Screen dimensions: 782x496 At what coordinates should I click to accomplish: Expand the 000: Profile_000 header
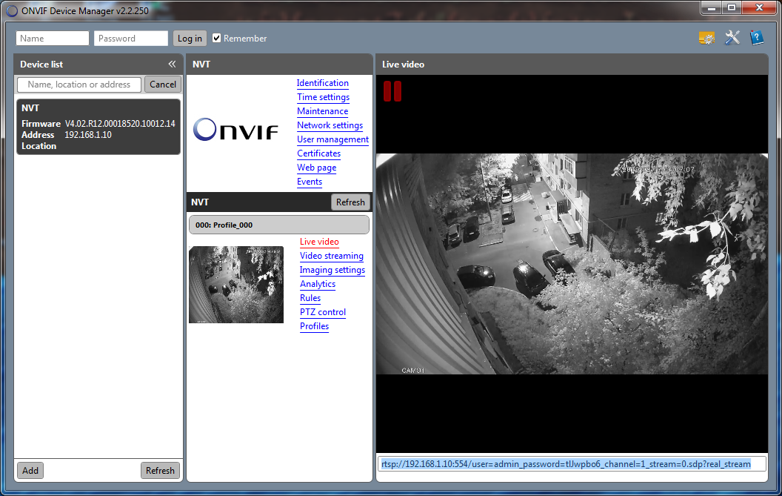tap(278, 224)
